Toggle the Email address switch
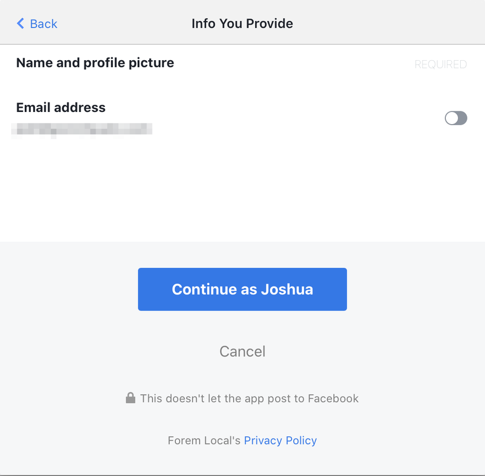Image resolution: width=485 pixels, height=476 pixels. 456,118
